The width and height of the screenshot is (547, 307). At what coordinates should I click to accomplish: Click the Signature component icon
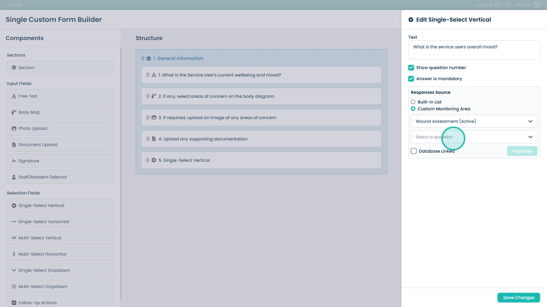coord(14,161)
